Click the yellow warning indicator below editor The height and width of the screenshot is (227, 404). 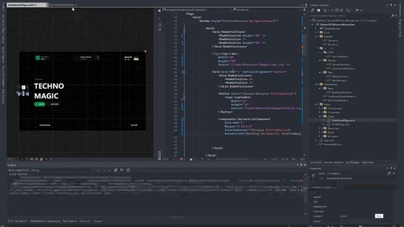pyautogui.click(x=191, y=160)
